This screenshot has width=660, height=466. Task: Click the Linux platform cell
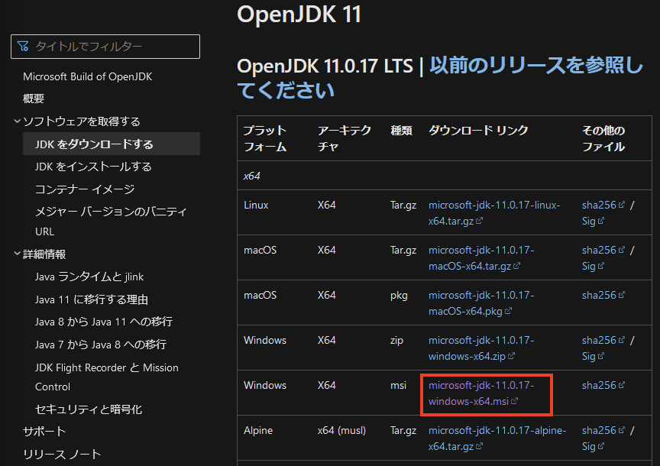pos(256,205)
